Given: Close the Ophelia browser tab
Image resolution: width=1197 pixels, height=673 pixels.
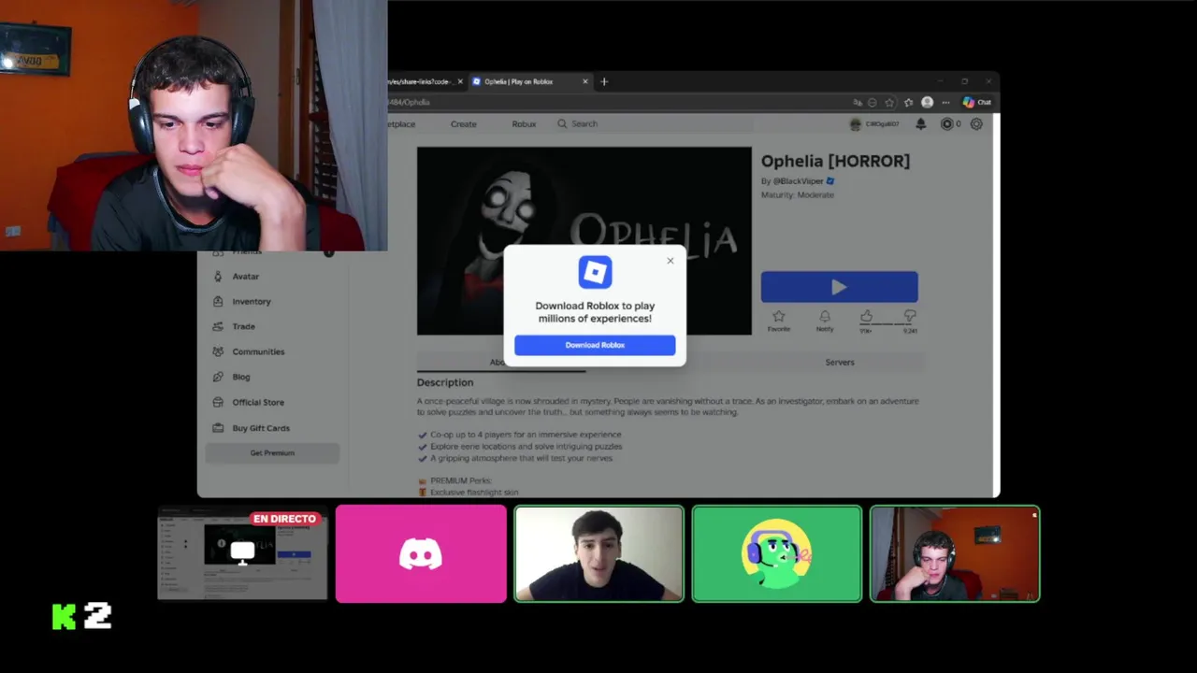Looking at the screenshot, I should pyautogui.click(x=585, y=81).
